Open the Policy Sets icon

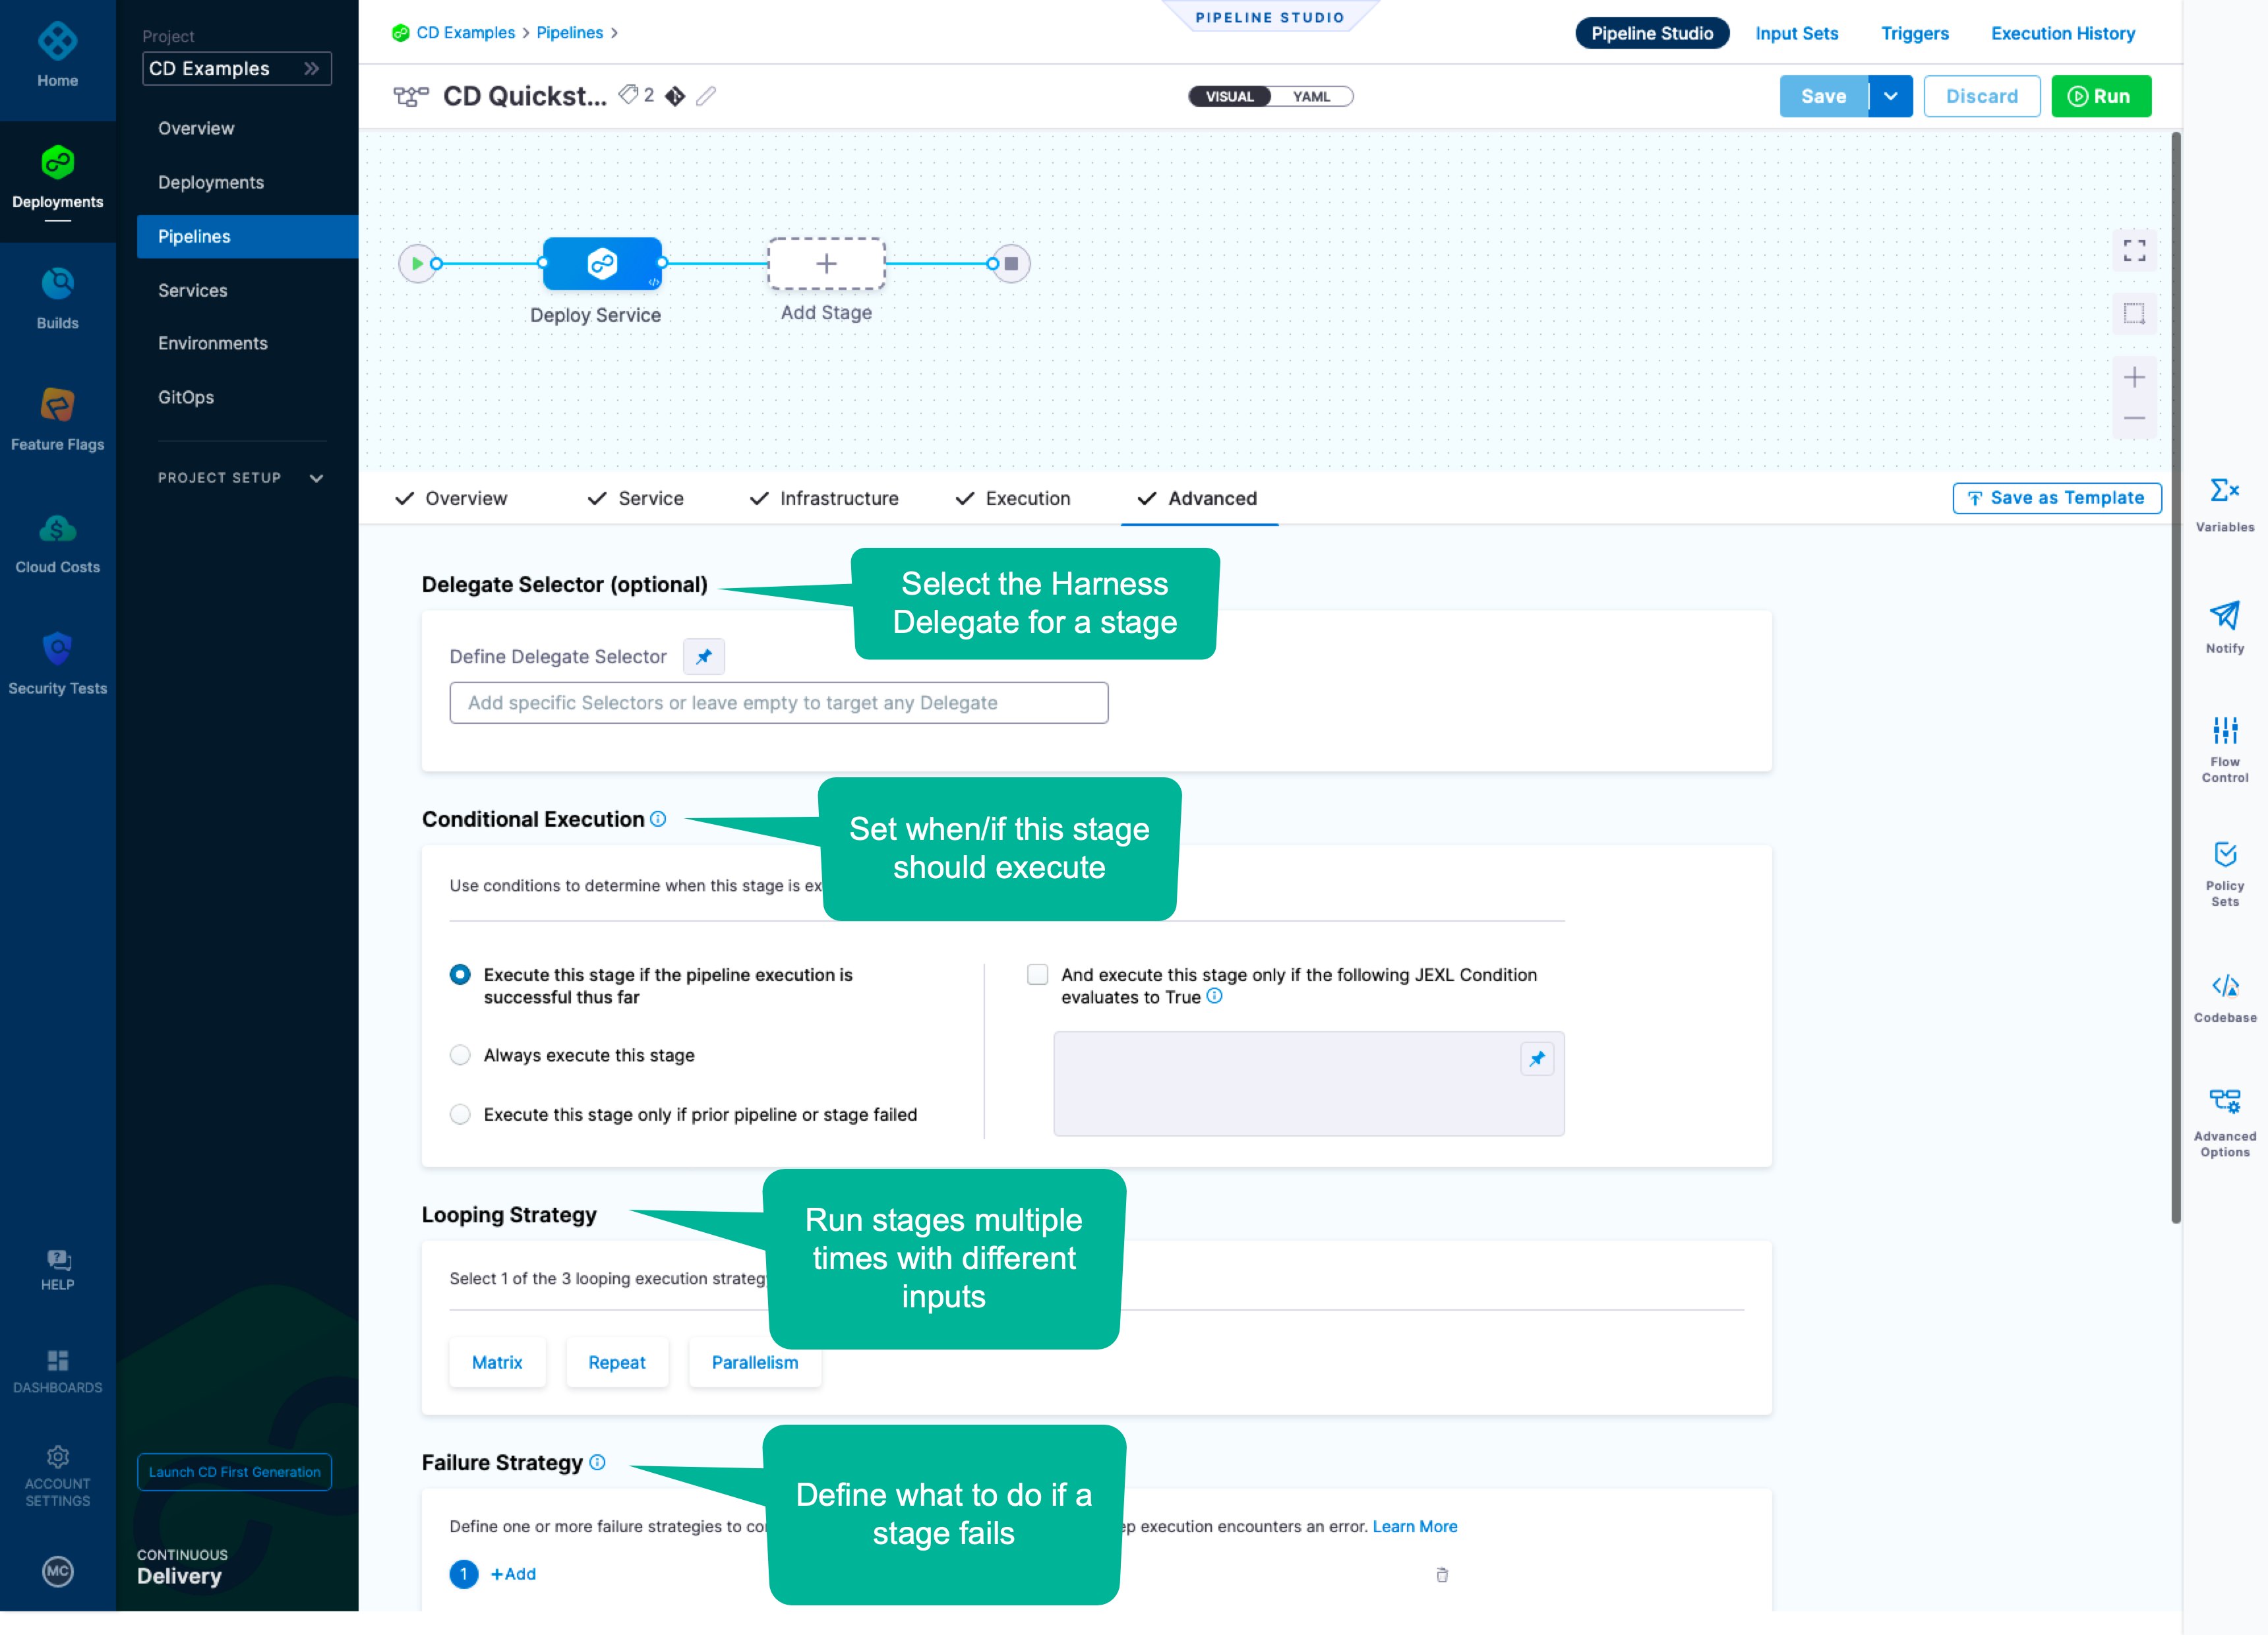2224,855
